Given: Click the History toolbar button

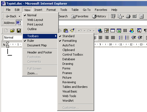Looking at the screenshot, I should pos(99,16).
